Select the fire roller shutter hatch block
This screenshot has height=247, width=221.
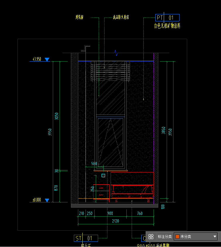point(110,71)
